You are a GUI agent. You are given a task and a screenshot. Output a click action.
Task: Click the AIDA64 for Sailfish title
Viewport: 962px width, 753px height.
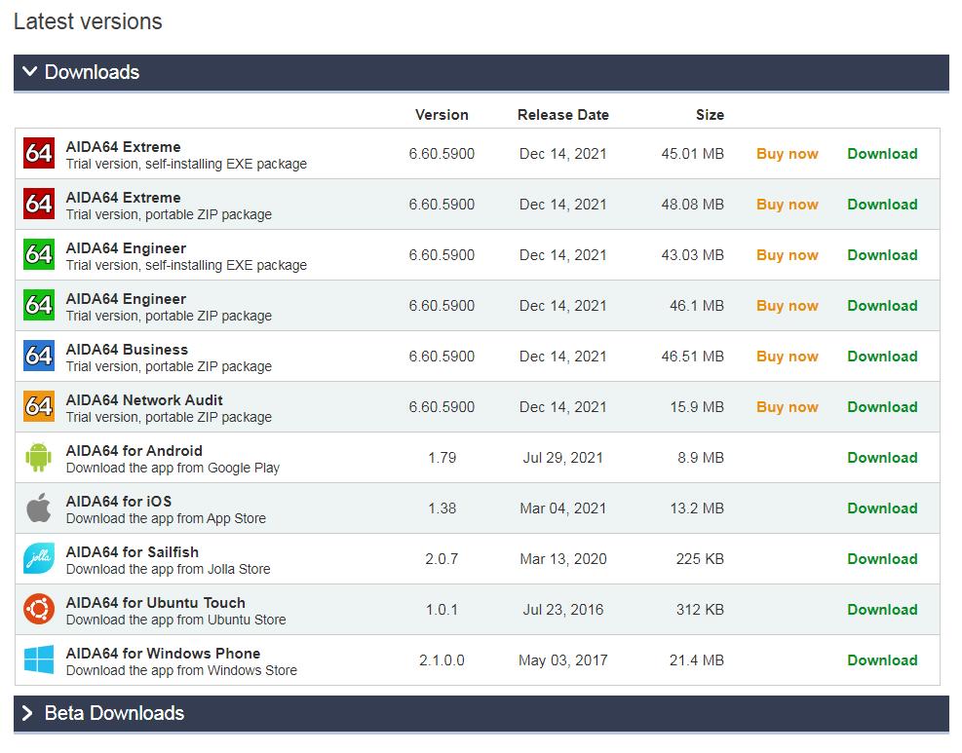133,552
